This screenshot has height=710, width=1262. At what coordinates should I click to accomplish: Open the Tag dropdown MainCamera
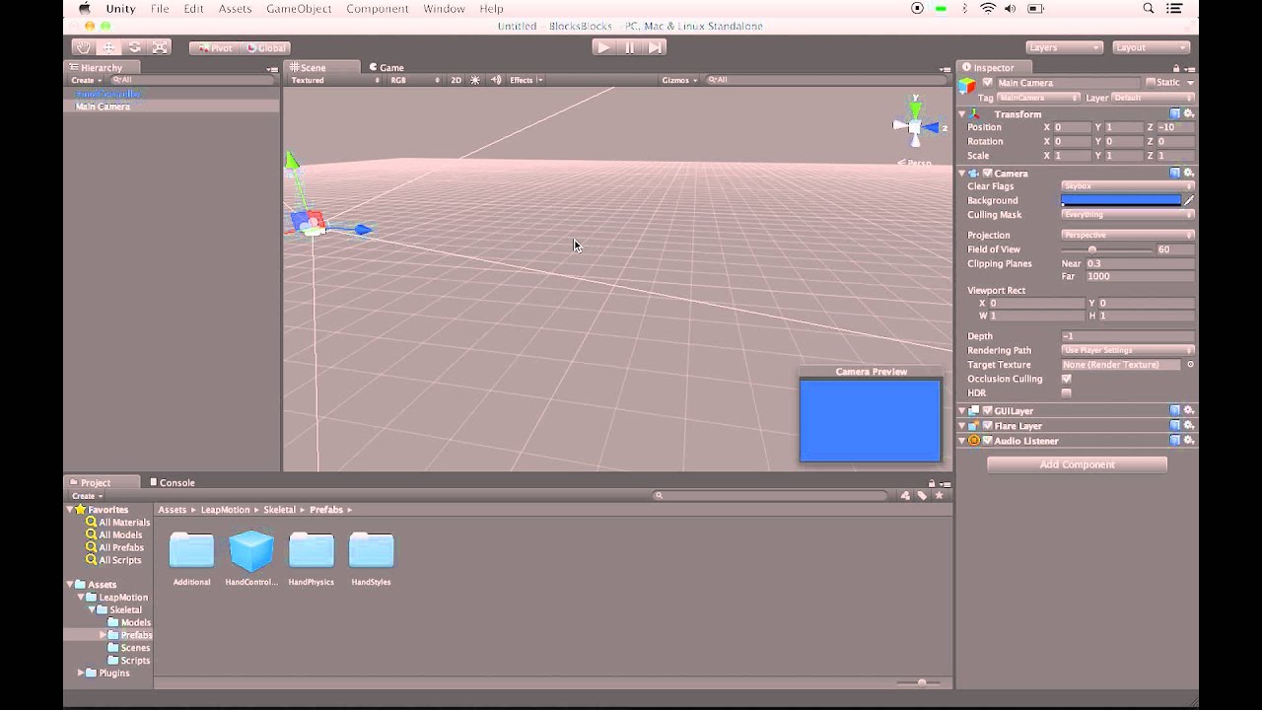[x=1039, y=98]
